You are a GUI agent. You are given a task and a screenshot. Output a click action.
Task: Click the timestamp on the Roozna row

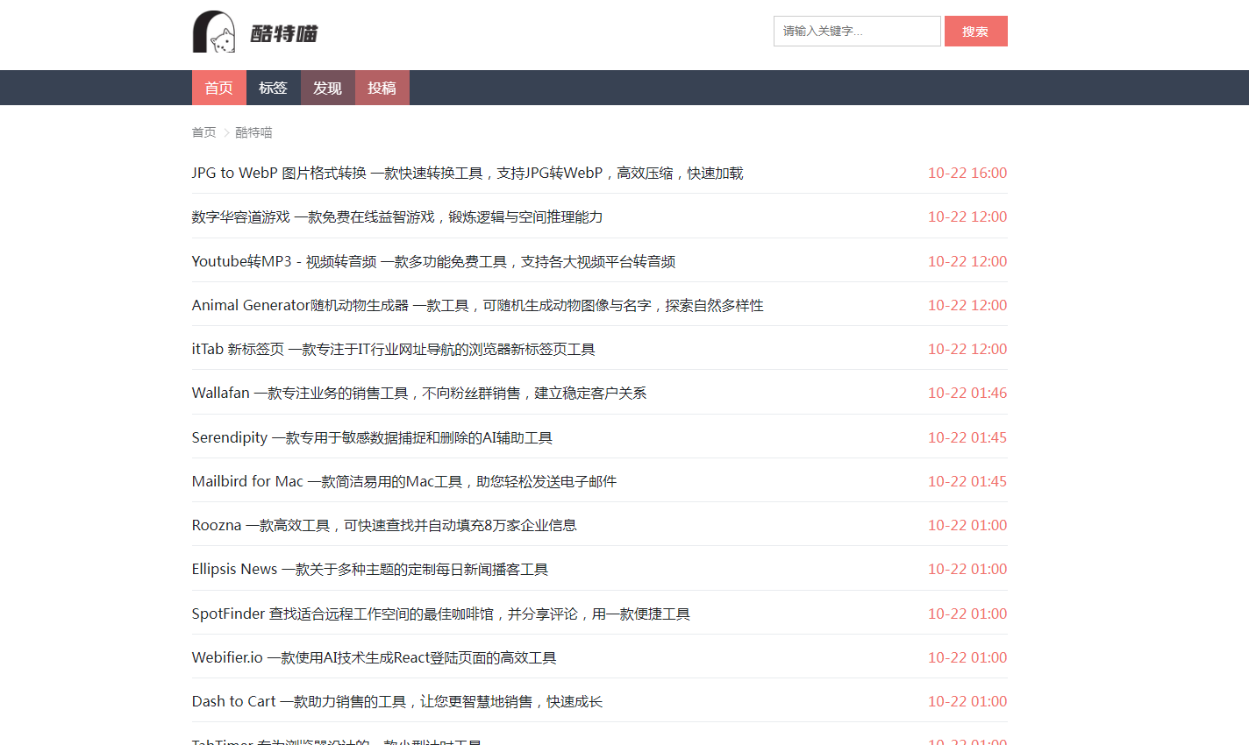click(x=967, y=525)
